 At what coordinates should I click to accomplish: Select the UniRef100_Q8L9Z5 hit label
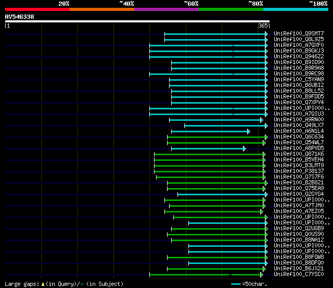299,40
